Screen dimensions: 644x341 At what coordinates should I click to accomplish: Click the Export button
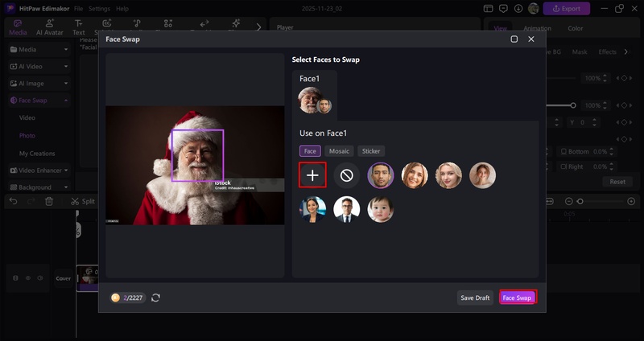pos(567,9)
